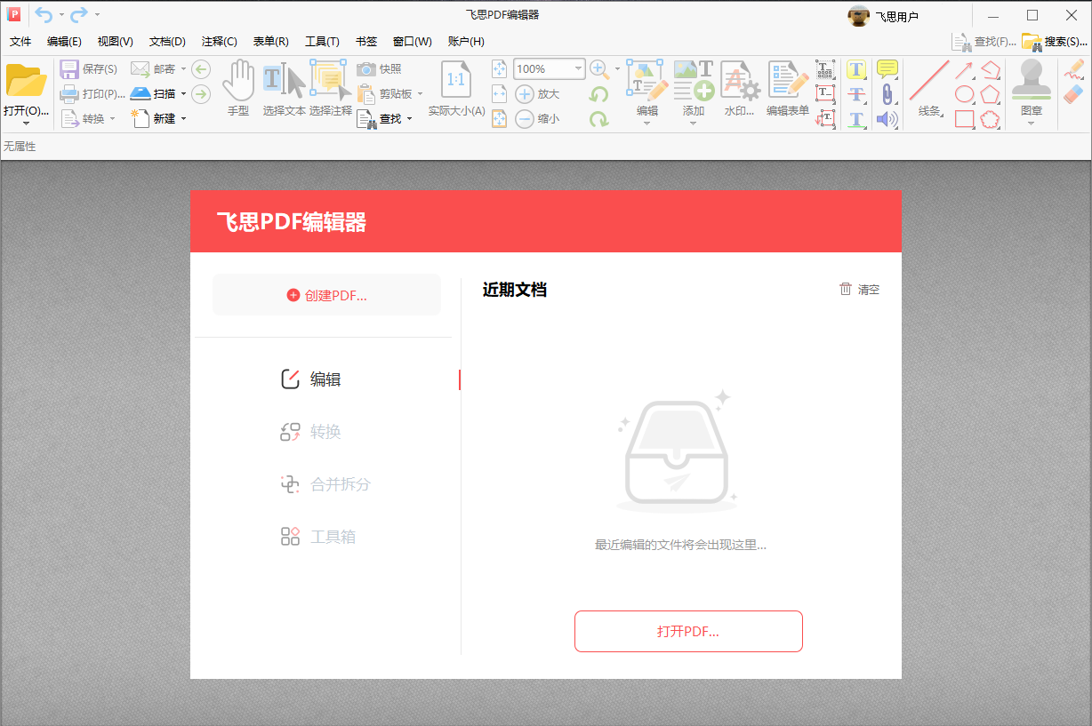
Task: Select the strikethrough text tool
Action: (x=856, y=94)
